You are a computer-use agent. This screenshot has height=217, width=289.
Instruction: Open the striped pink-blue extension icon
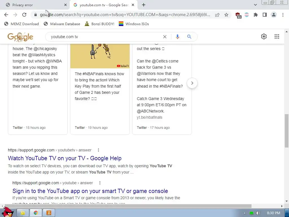pos(247,15)
